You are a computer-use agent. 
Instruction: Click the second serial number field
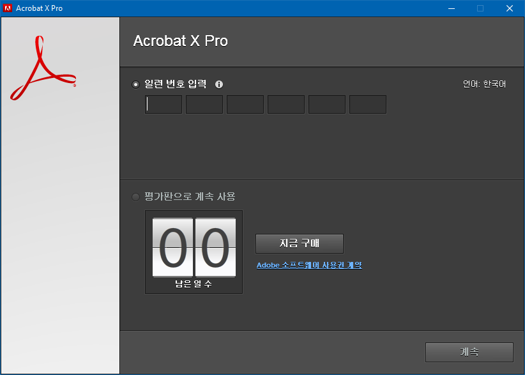[204, 105]
